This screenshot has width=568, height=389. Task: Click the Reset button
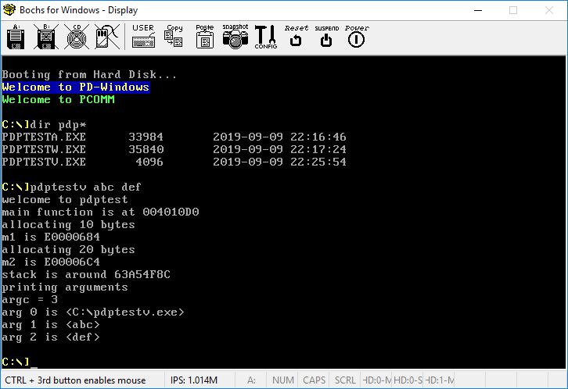[x=296, y=37]
